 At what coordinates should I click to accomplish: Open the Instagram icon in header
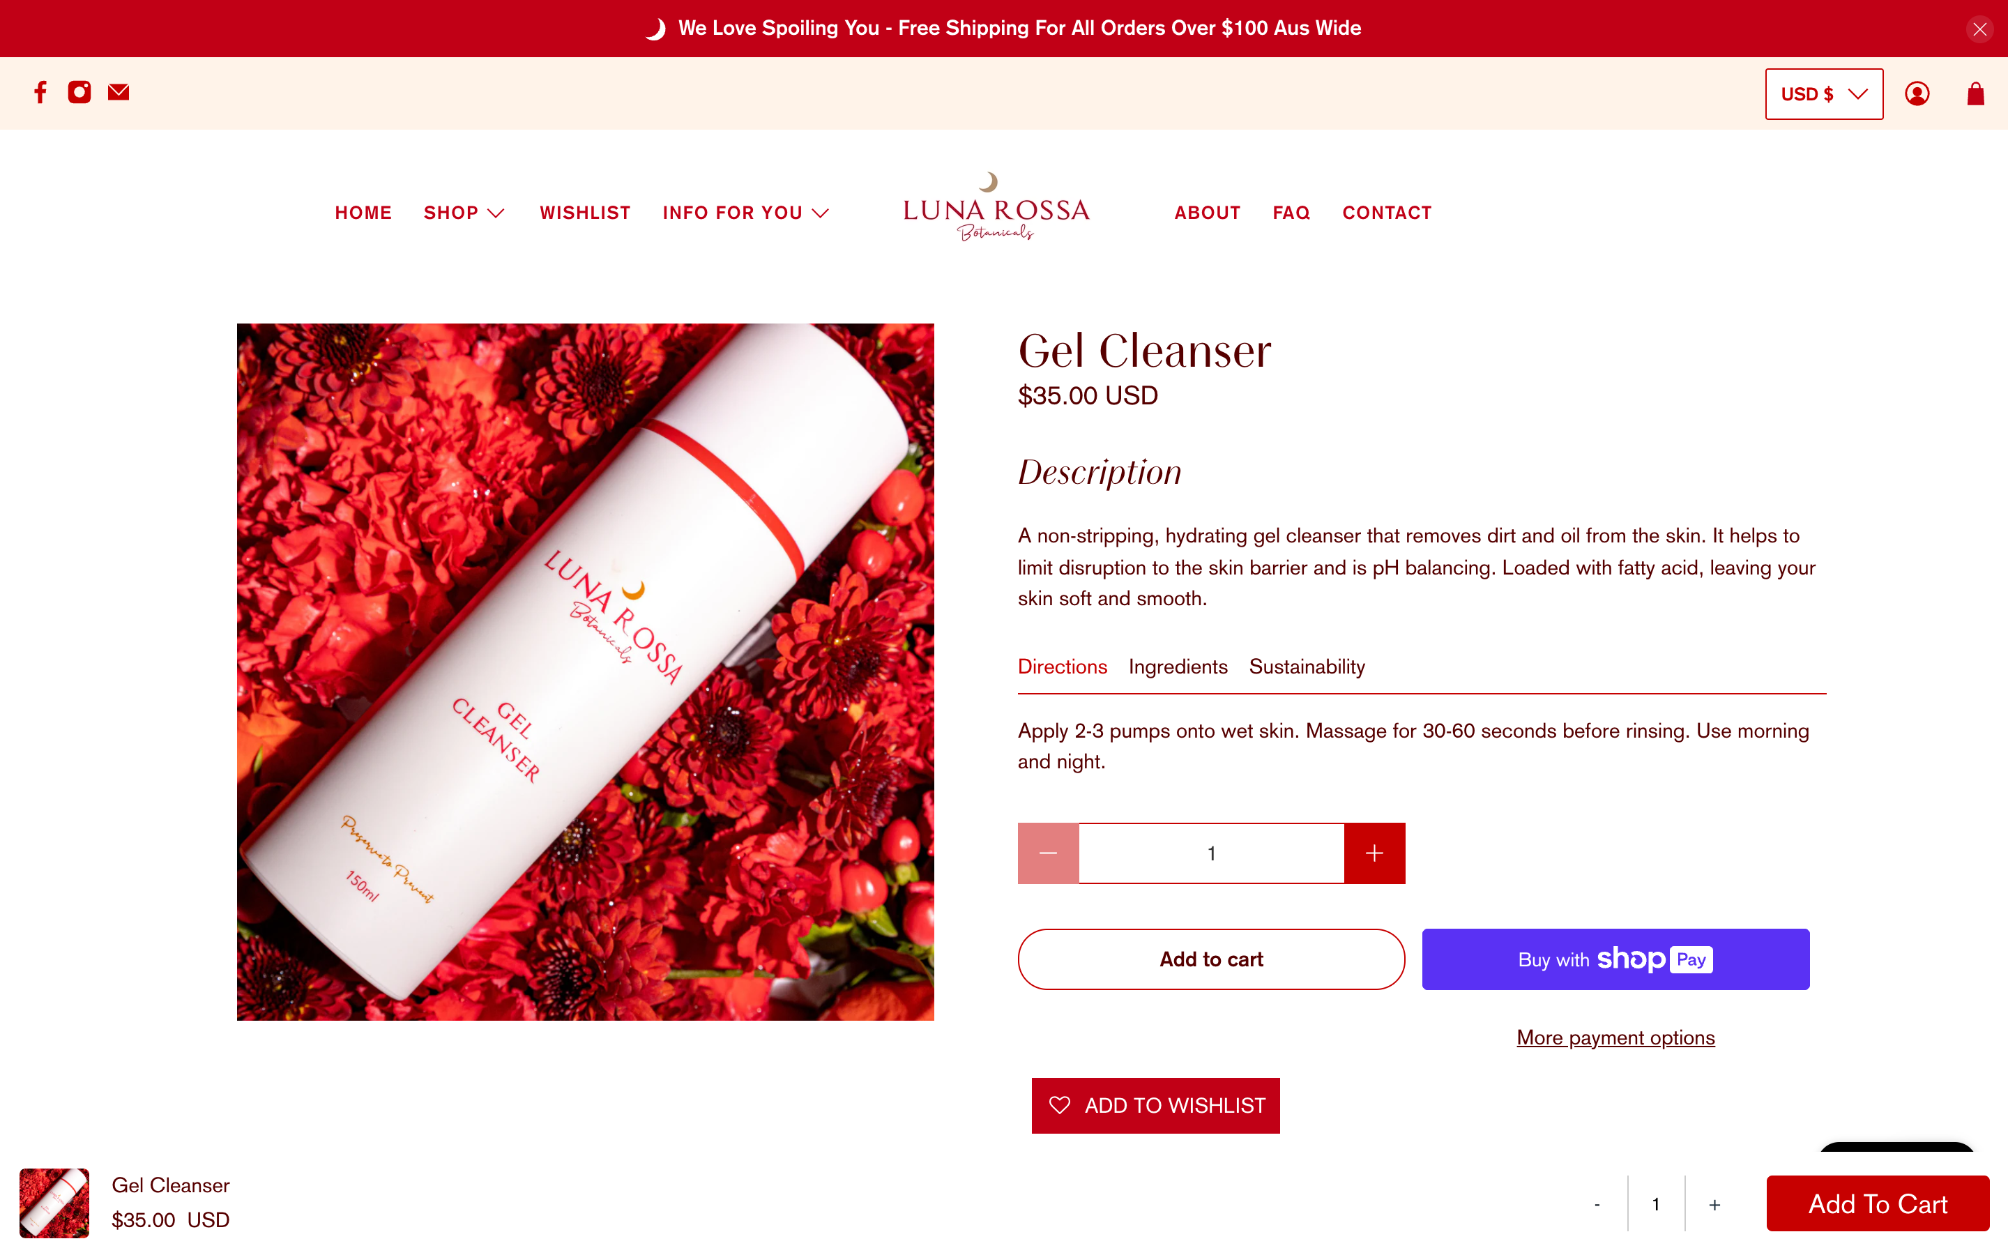click(79, 92)
